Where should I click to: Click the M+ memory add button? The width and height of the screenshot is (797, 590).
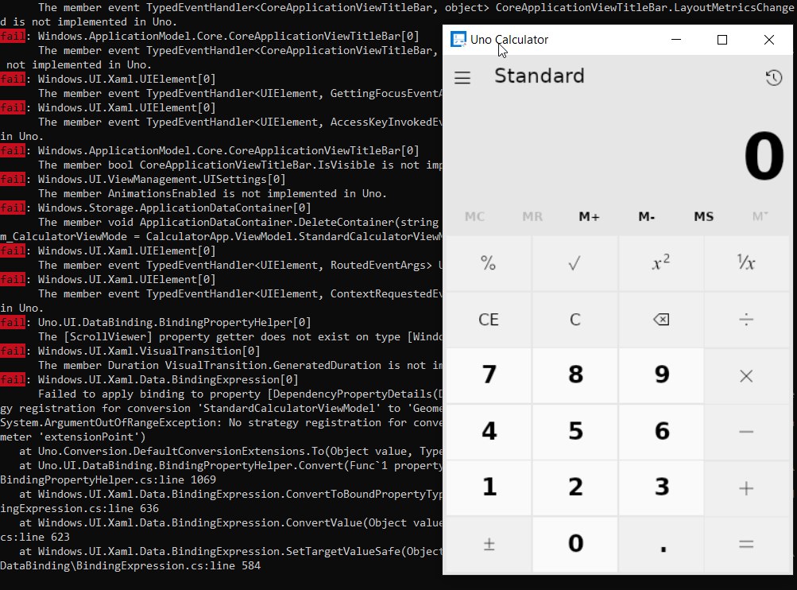click(589, 216)
